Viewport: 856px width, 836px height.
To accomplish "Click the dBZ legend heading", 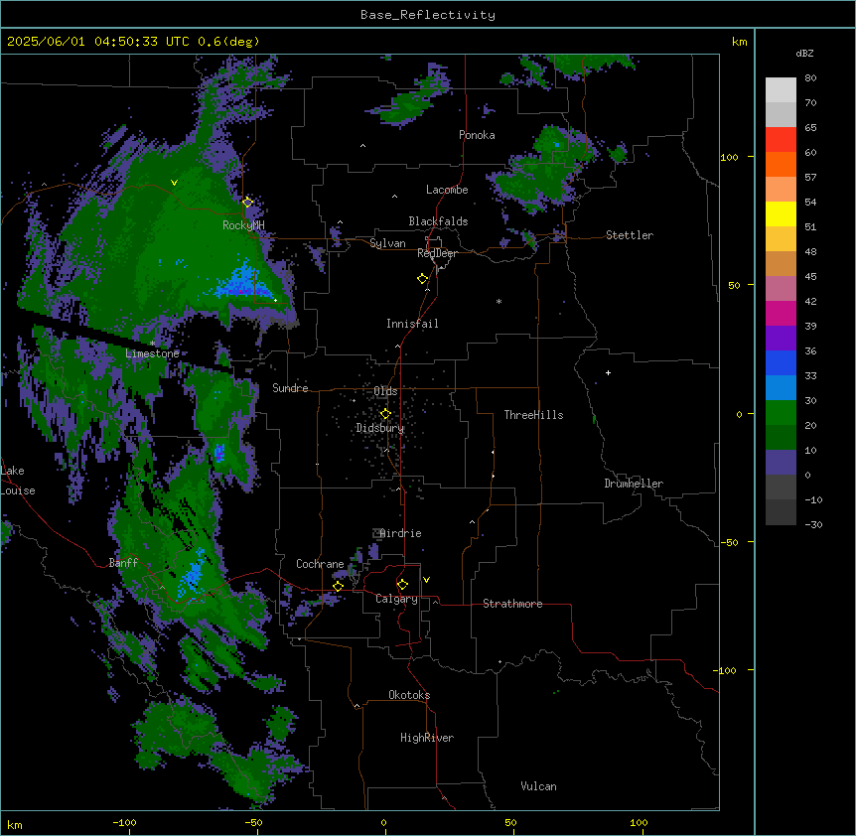I will [804, 53].
